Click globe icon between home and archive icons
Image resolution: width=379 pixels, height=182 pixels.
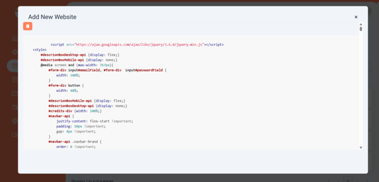click(x=15, y=52)
